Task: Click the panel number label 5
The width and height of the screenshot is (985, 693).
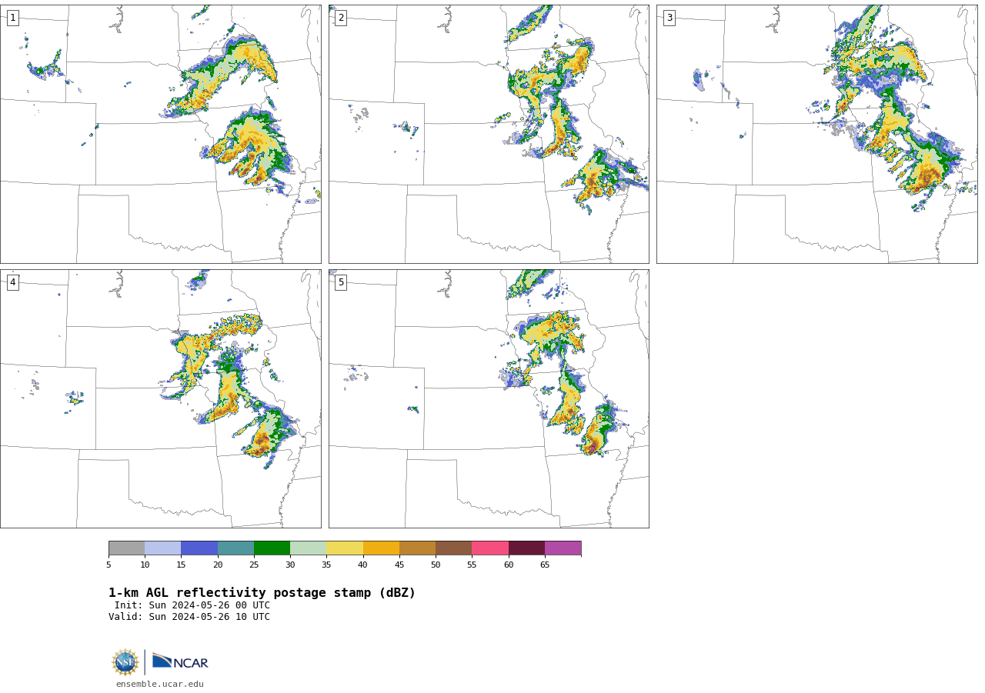Action: coord(341,282)
